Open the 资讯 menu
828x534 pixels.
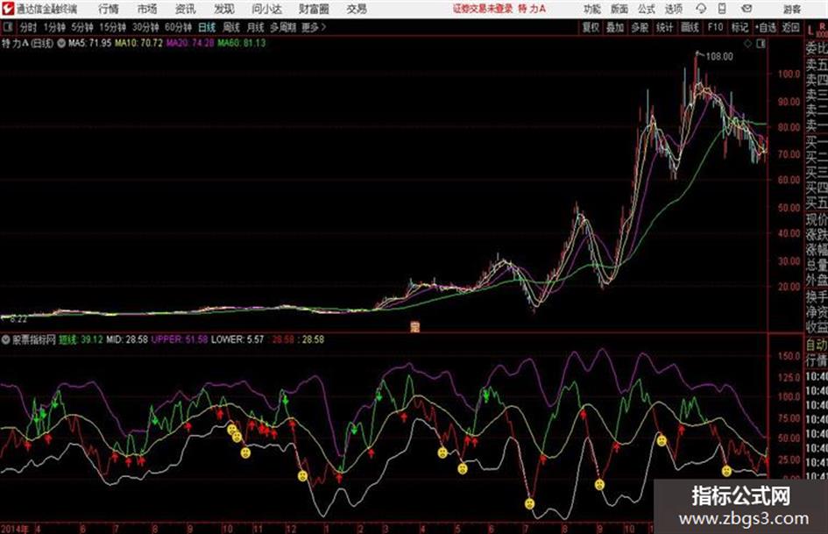[x=185, y=9]
